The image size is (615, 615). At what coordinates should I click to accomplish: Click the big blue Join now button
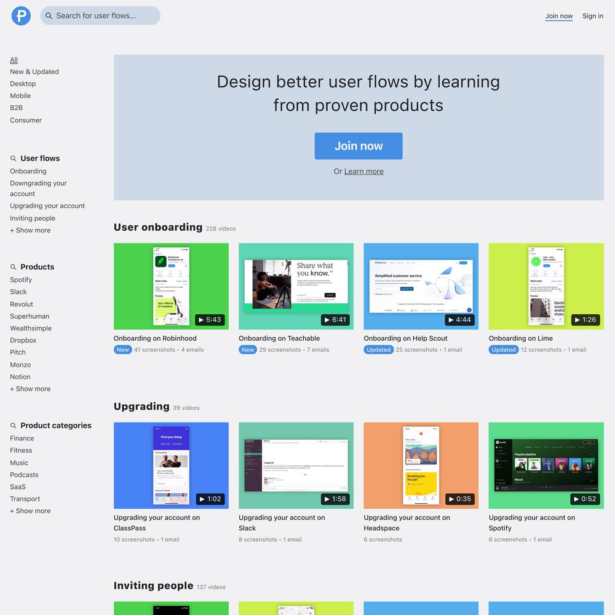(x=359, y=146)
